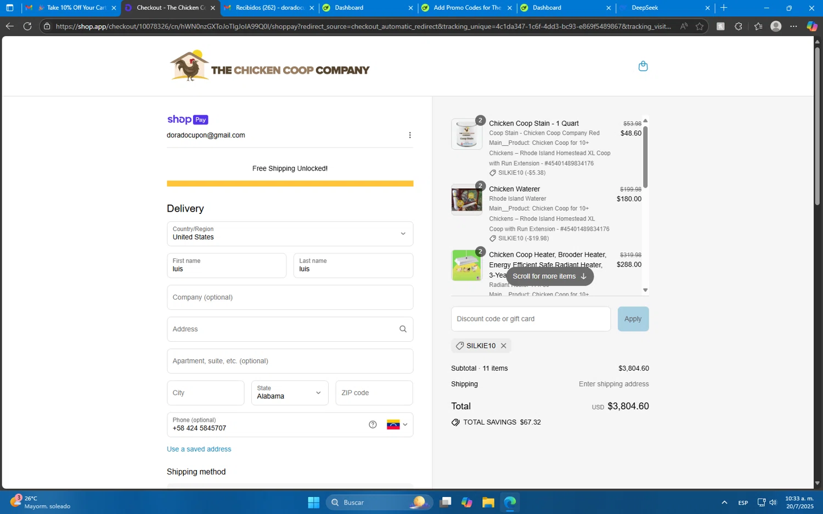Open the weather widget in the taskbar
Image resolution: width=823 pixels, height=514 pixels.
41,502
